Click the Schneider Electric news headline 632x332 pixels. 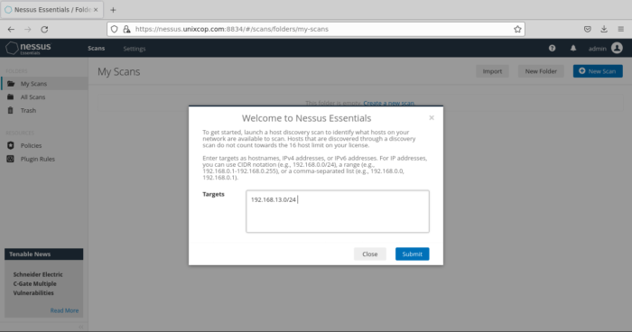(38, 283)
